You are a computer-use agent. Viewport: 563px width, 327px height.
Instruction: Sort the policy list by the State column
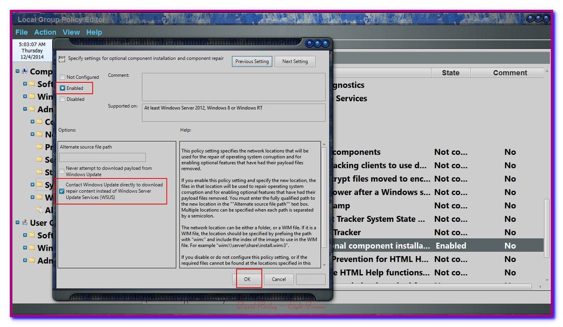(451, 73)
